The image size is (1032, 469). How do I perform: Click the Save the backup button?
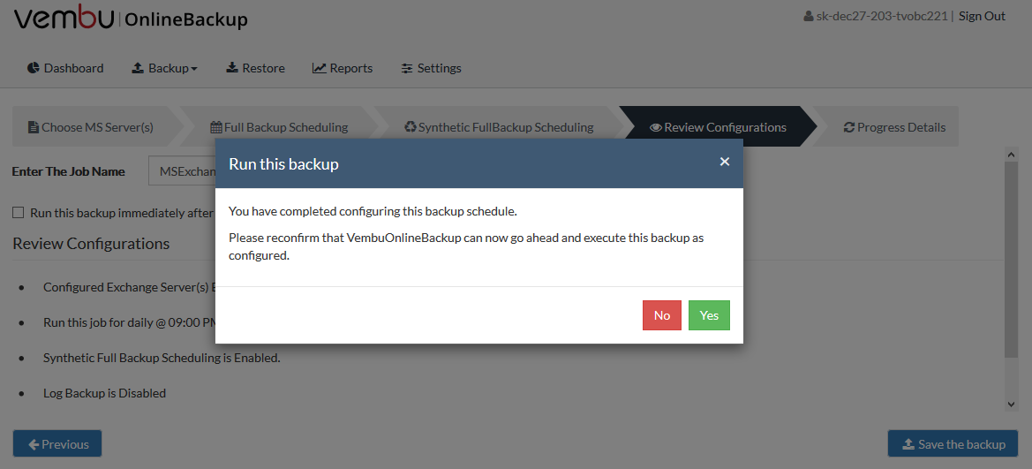953,444
